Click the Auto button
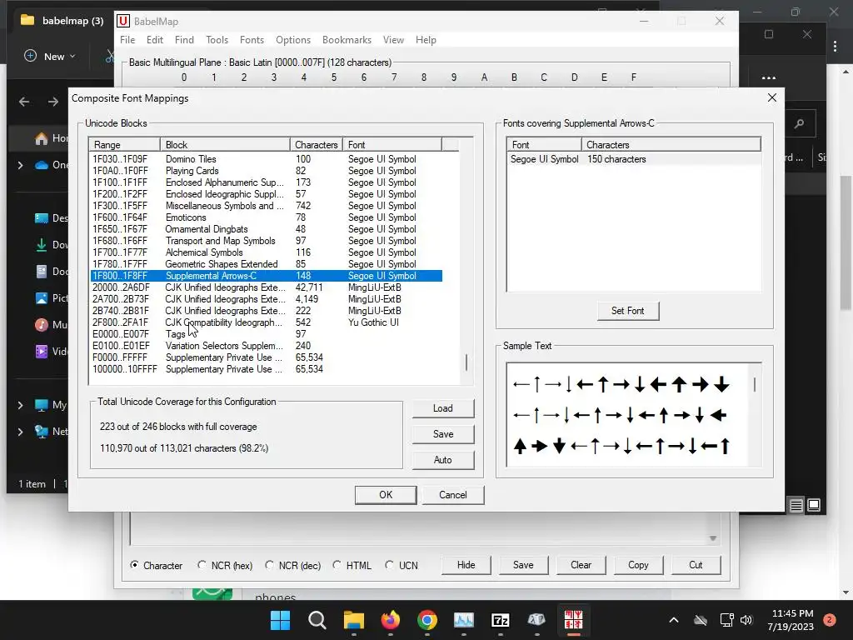 [x=443, y=460]
